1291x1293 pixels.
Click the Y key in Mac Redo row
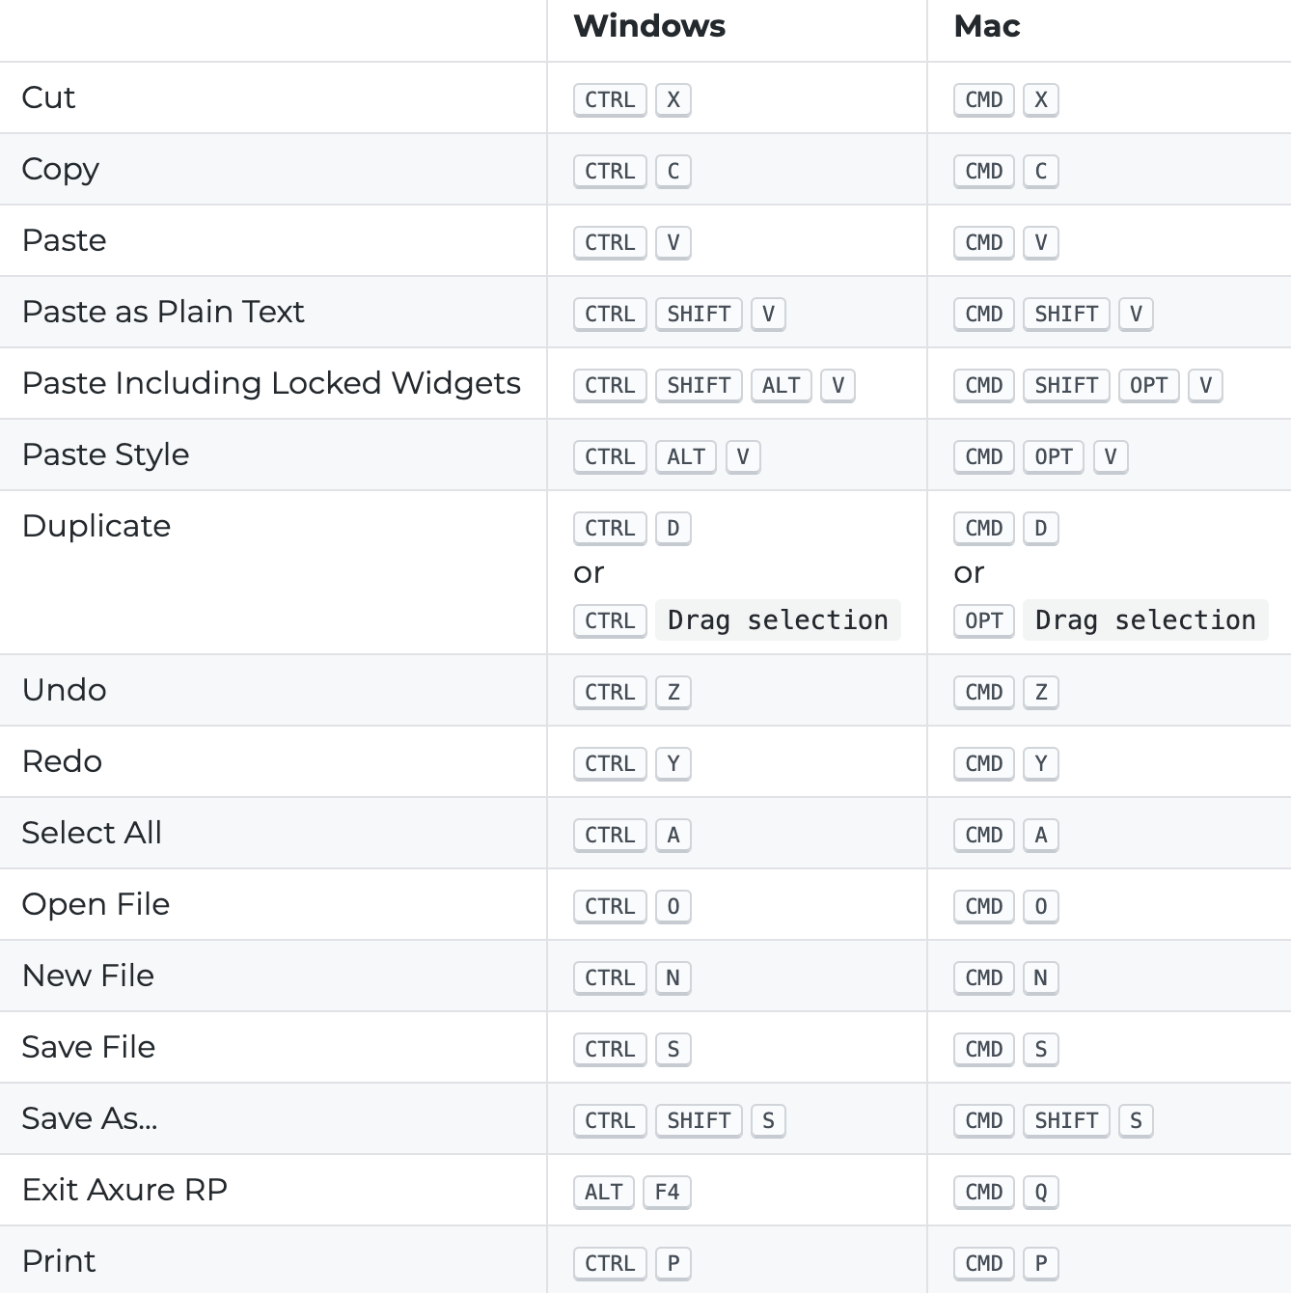tap(1041, 763)
